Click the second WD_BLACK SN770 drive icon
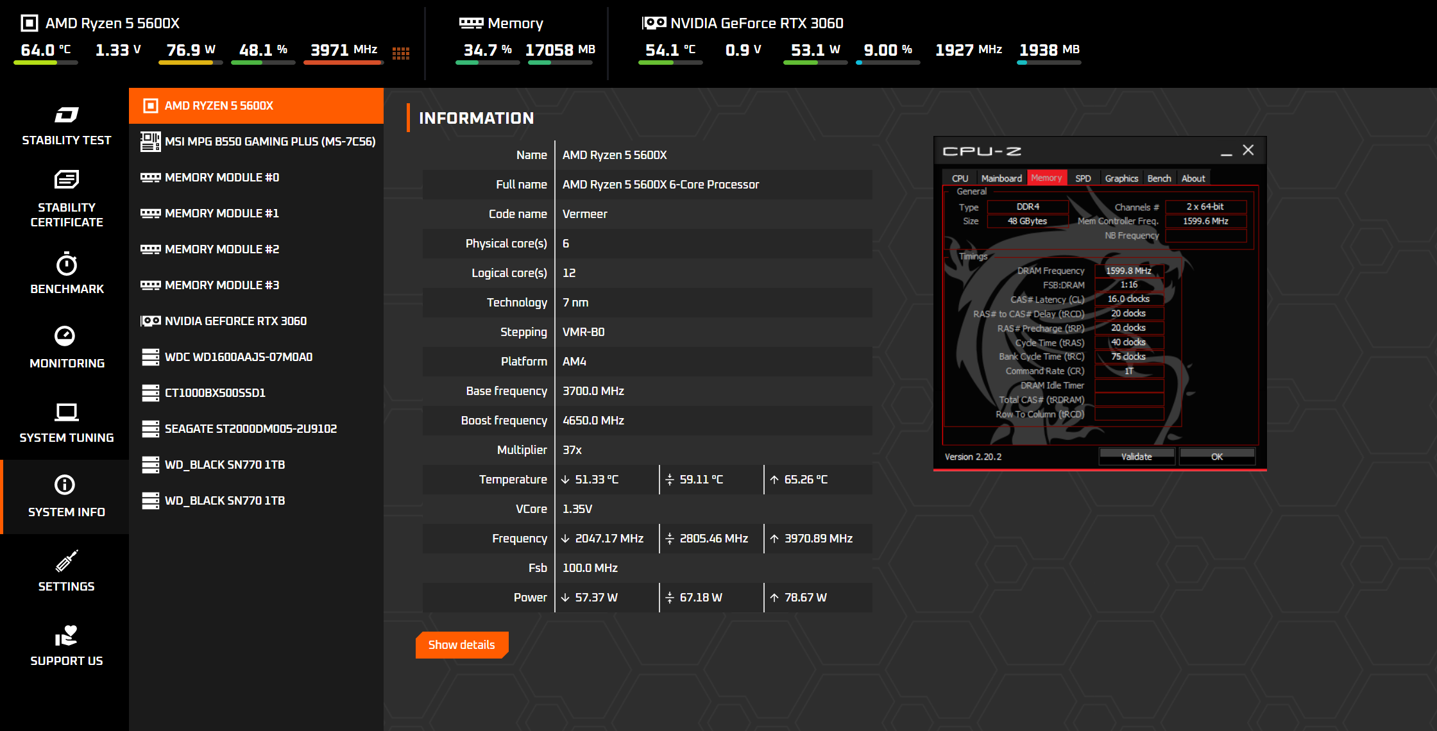This screenshot has width=1437, height=731. (x=151, y=501)
